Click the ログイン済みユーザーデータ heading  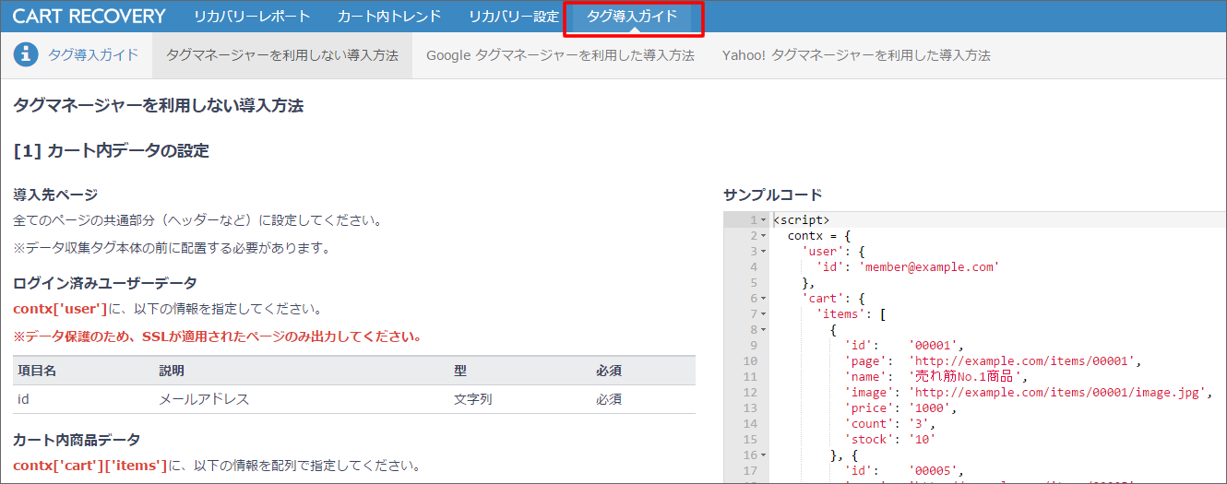click(x=105, y=283)
